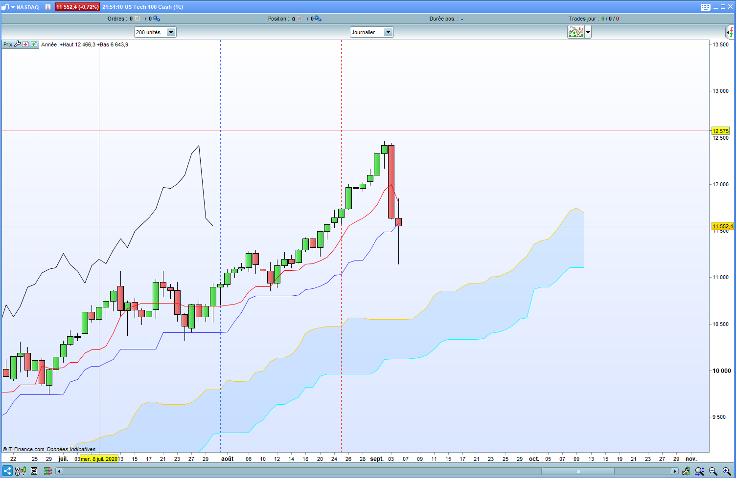Click the 13 500 price axis label
This screenshot has width=736, height=478.
pyautogui.click(x=720, y=44)
